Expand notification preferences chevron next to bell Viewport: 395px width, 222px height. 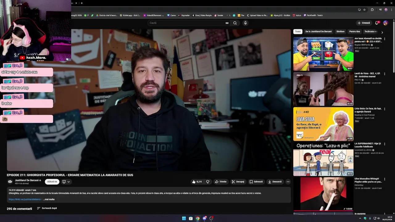coord(69,182)
